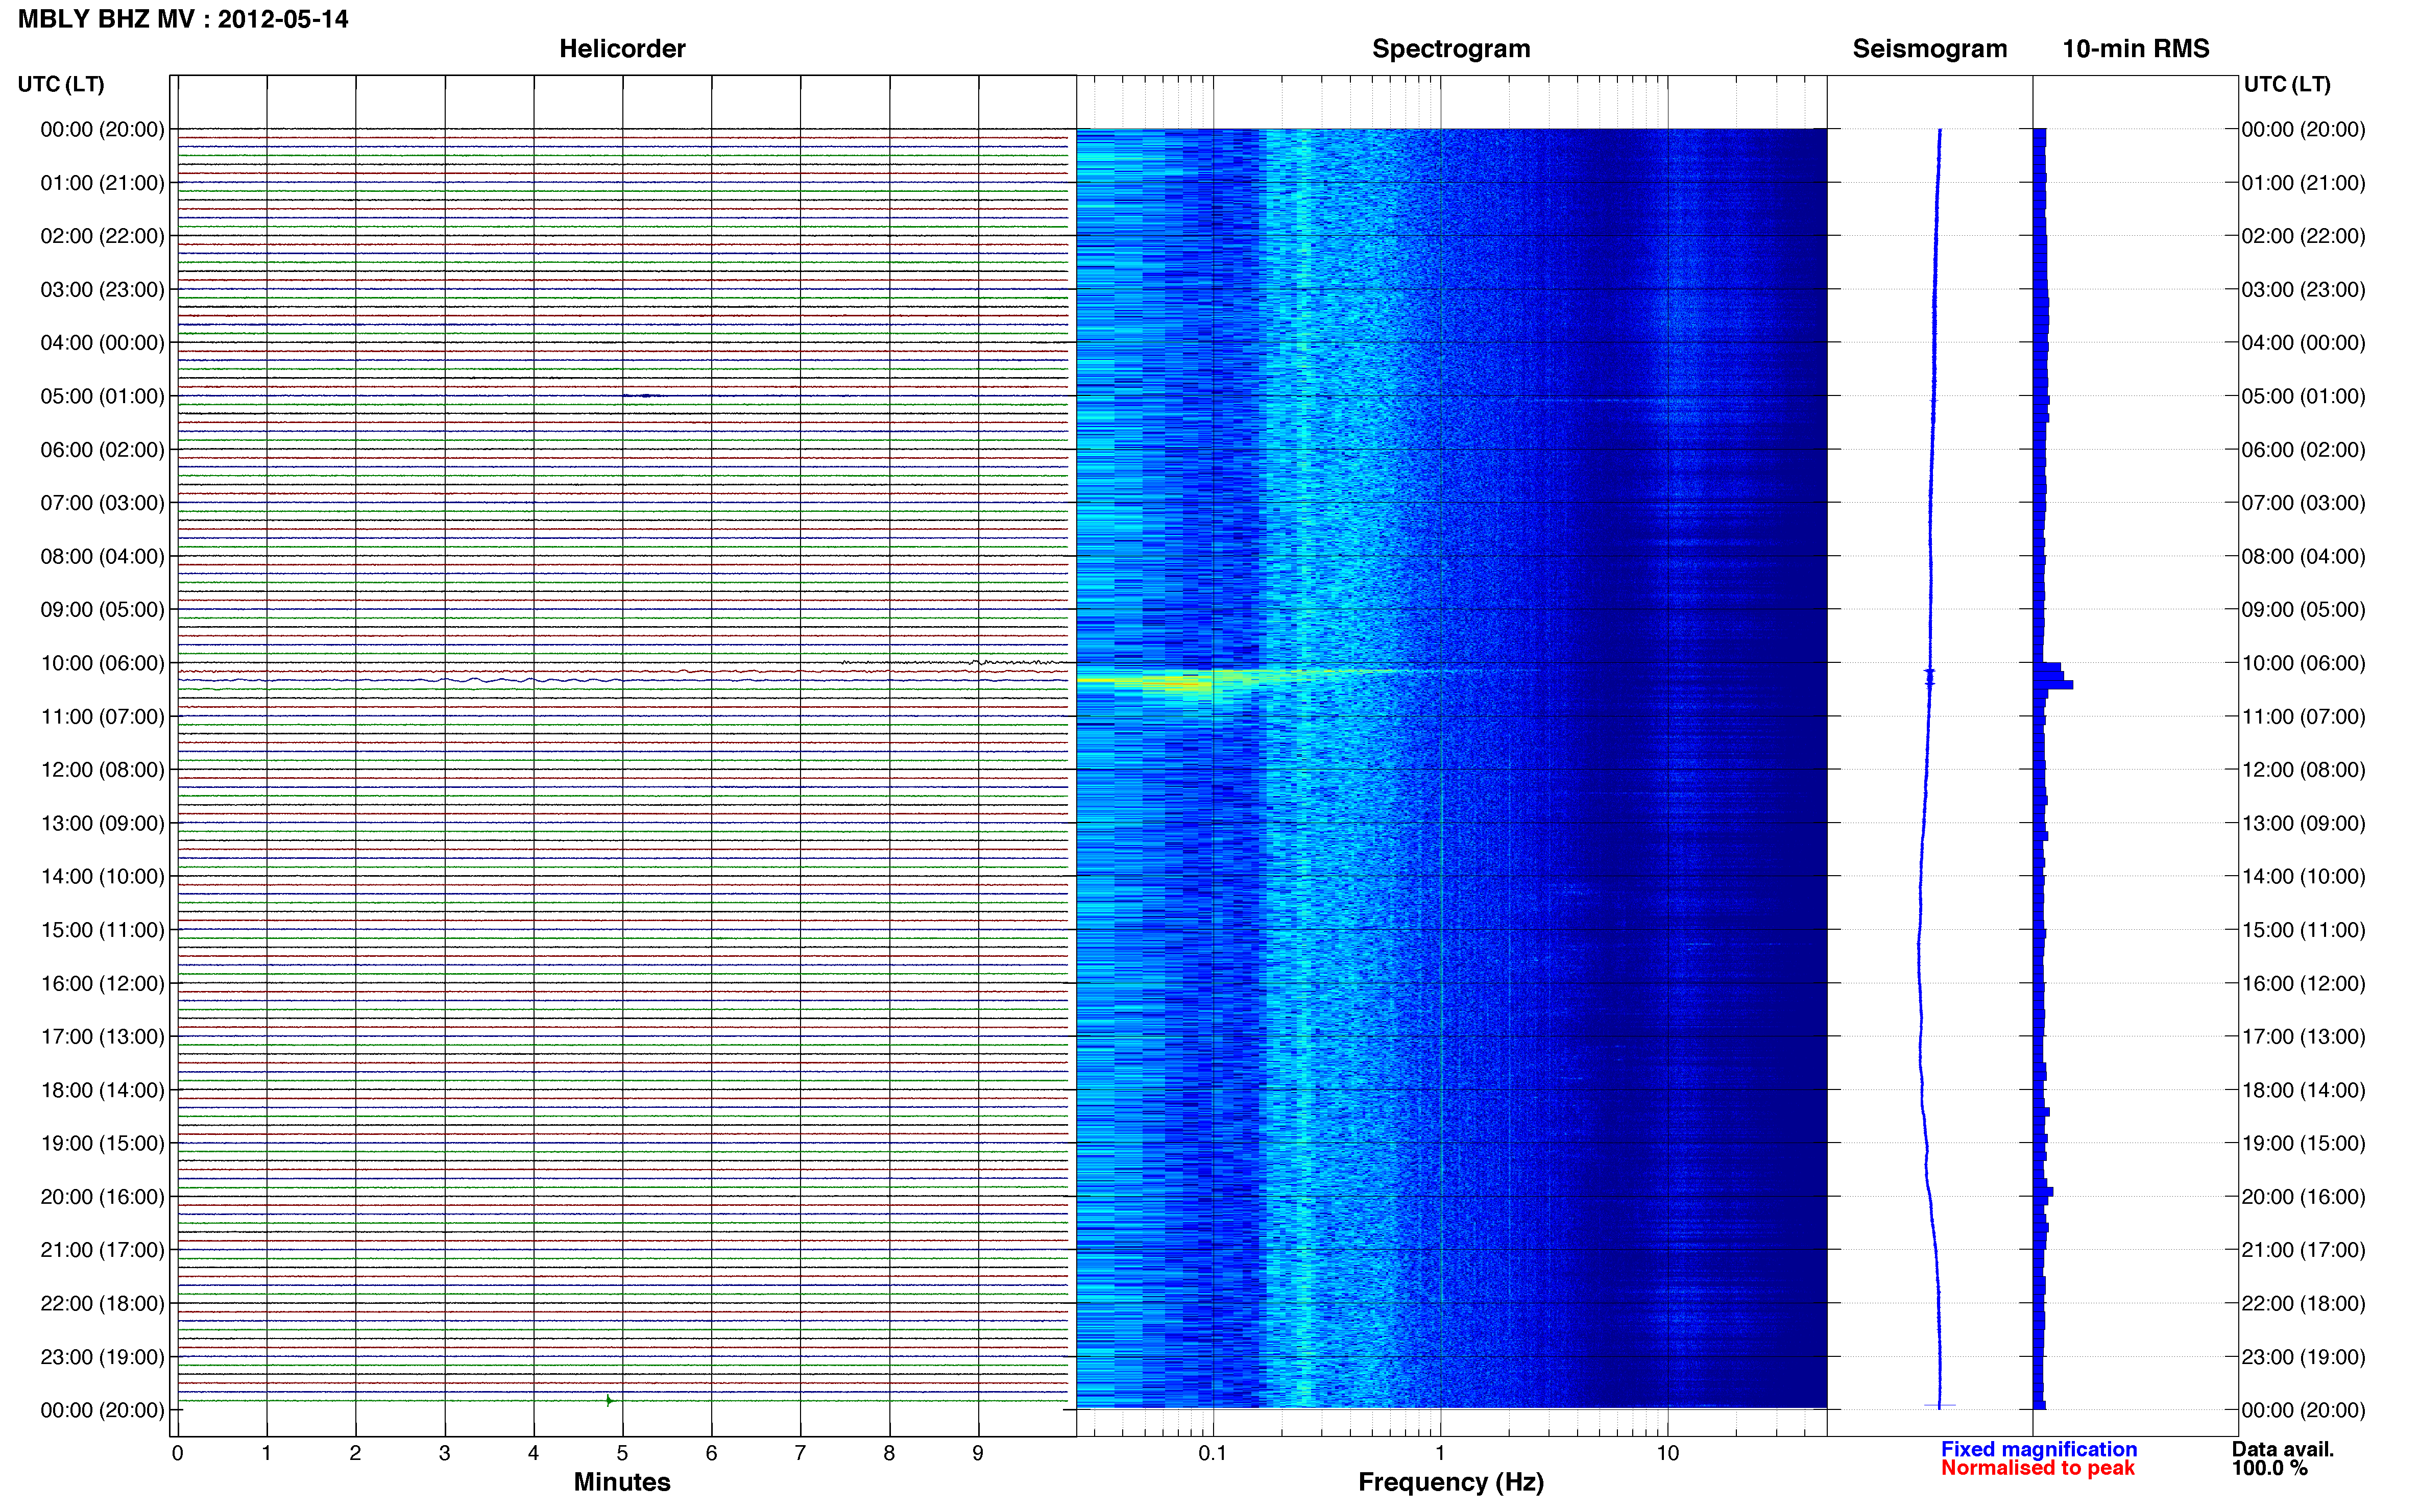The height and width of the screenshot is (1512, 2420).
Task: Click RMS-side label '22:00 (18:00)'
Action: [x=2304, y=1303]
